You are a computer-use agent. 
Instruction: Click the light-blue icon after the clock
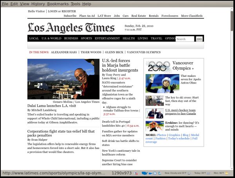(160, 173)
